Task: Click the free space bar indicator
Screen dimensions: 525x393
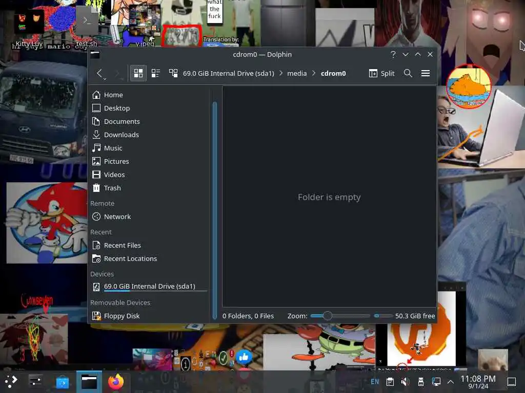Action: point(382,316)
